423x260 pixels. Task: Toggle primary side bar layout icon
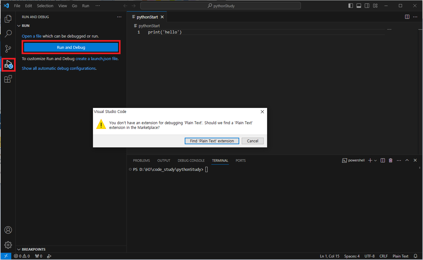tap(351, 6)
